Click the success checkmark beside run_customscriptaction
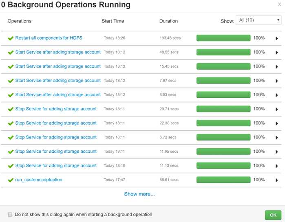Screen dimensions: 285x222 coord(11,180)
